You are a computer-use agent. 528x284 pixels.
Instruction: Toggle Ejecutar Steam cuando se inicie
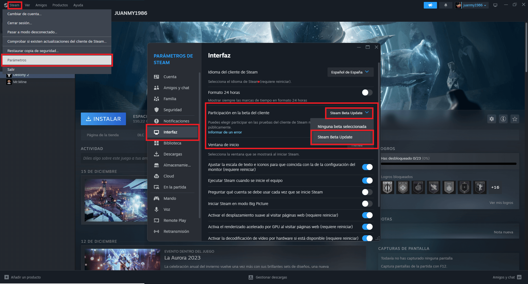367,181
